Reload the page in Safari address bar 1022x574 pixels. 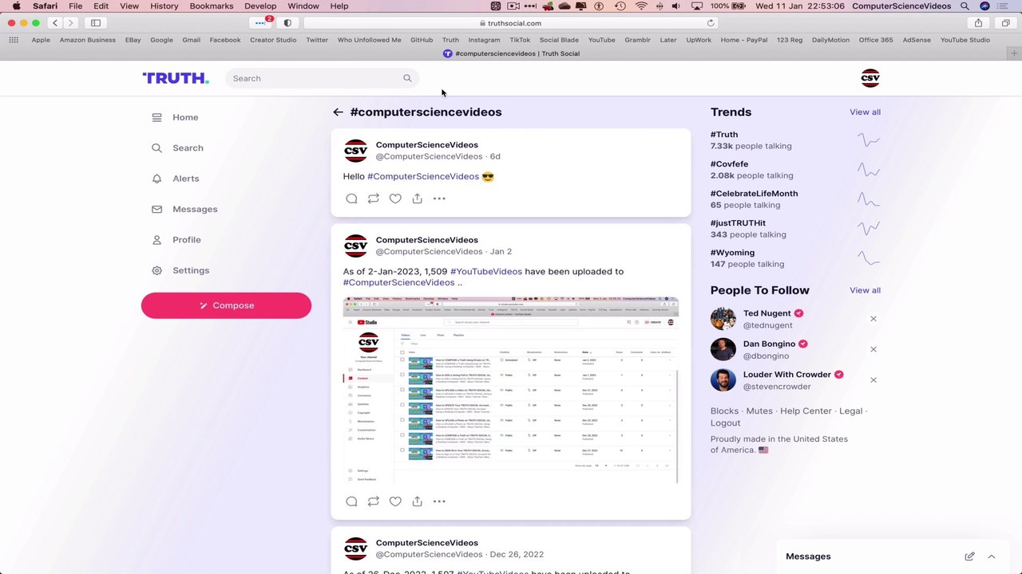[711, 23]
